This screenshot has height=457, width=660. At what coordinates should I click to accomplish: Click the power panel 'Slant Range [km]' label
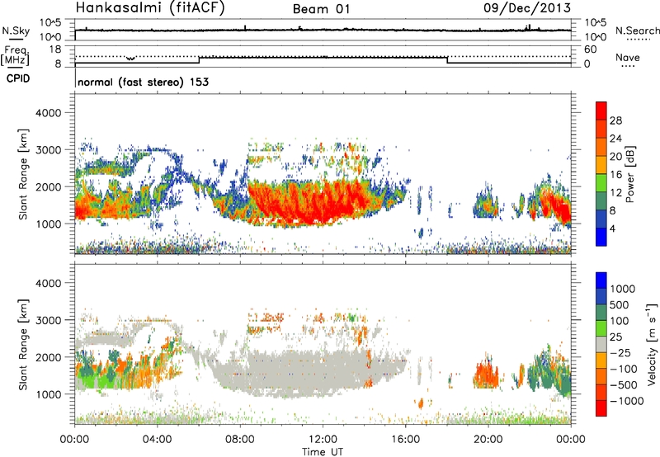(23, 174)
